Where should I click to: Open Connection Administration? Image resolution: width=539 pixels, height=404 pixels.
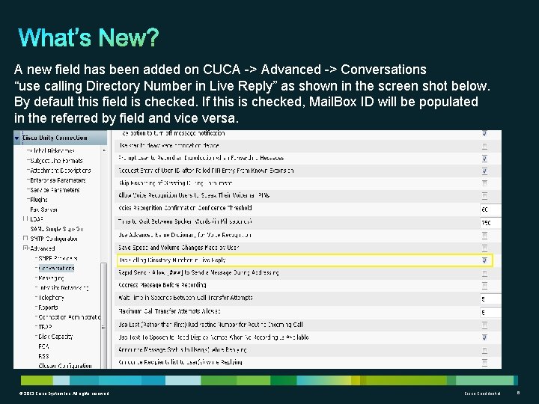[x=69, y=317]
